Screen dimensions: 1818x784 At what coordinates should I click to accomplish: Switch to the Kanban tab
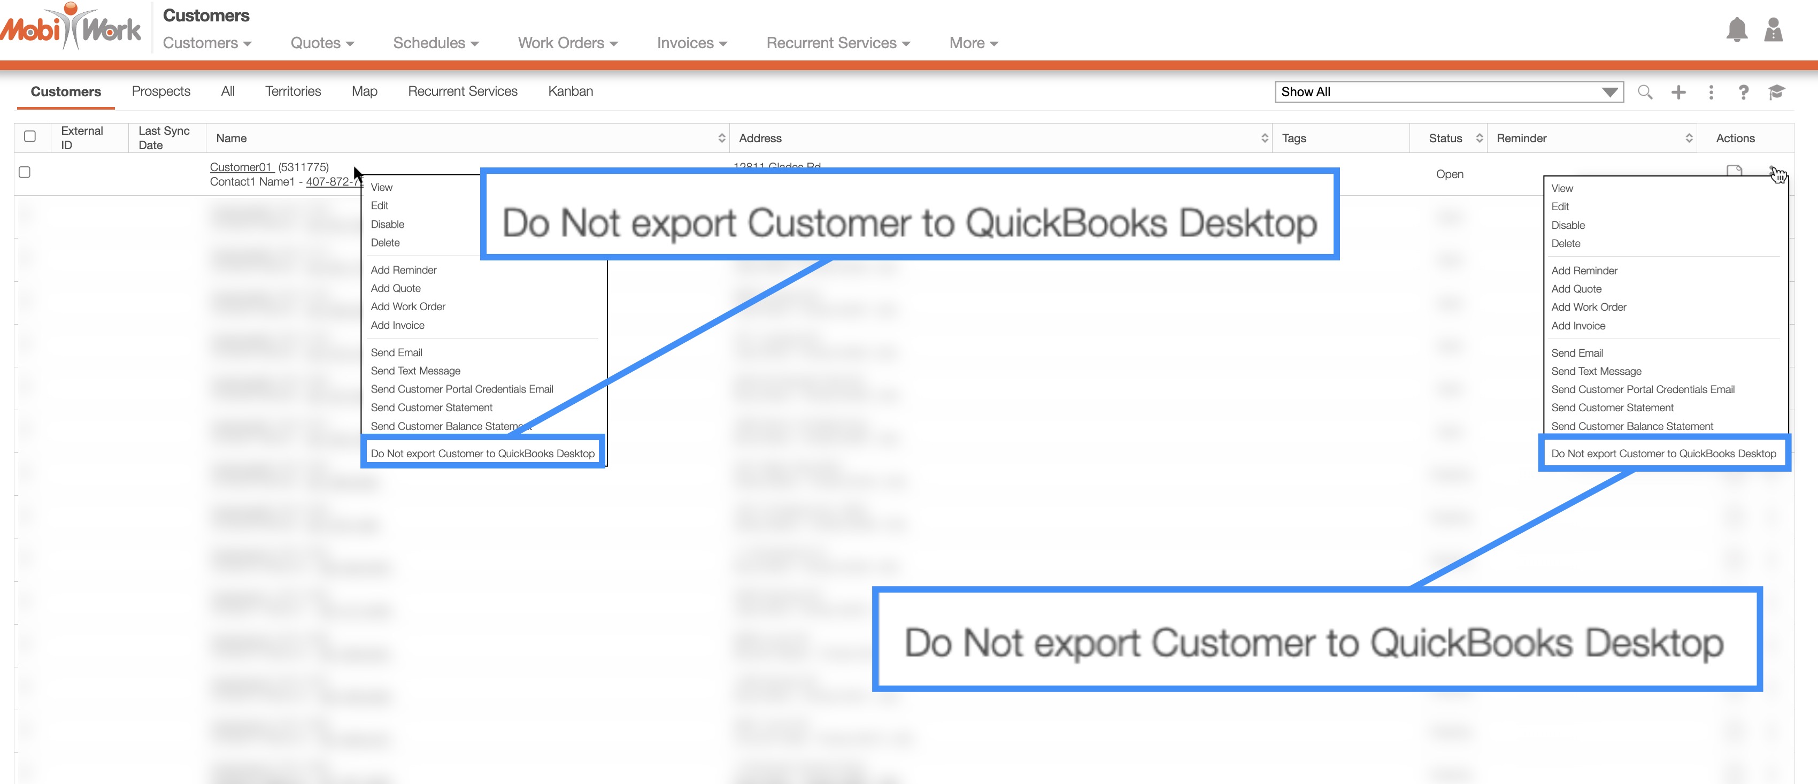pyautogui.click(x=570, y=91)
